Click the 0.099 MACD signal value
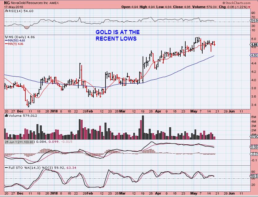258x197 pixels. [x=54, y=142]
